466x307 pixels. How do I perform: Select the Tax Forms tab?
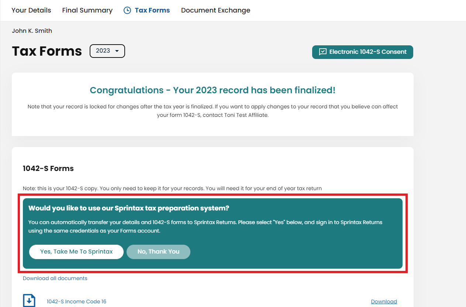pos(152,10)
